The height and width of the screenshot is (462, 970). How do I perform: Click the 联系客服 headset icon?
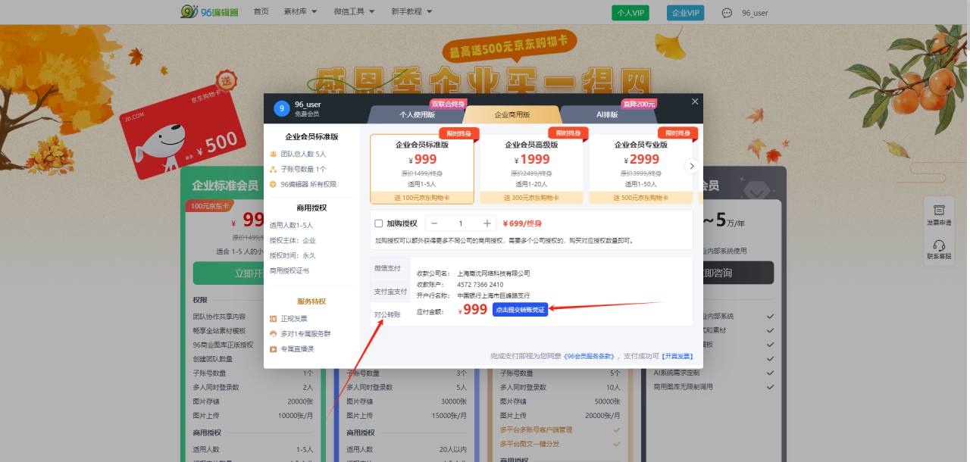[x=939, y=245]
